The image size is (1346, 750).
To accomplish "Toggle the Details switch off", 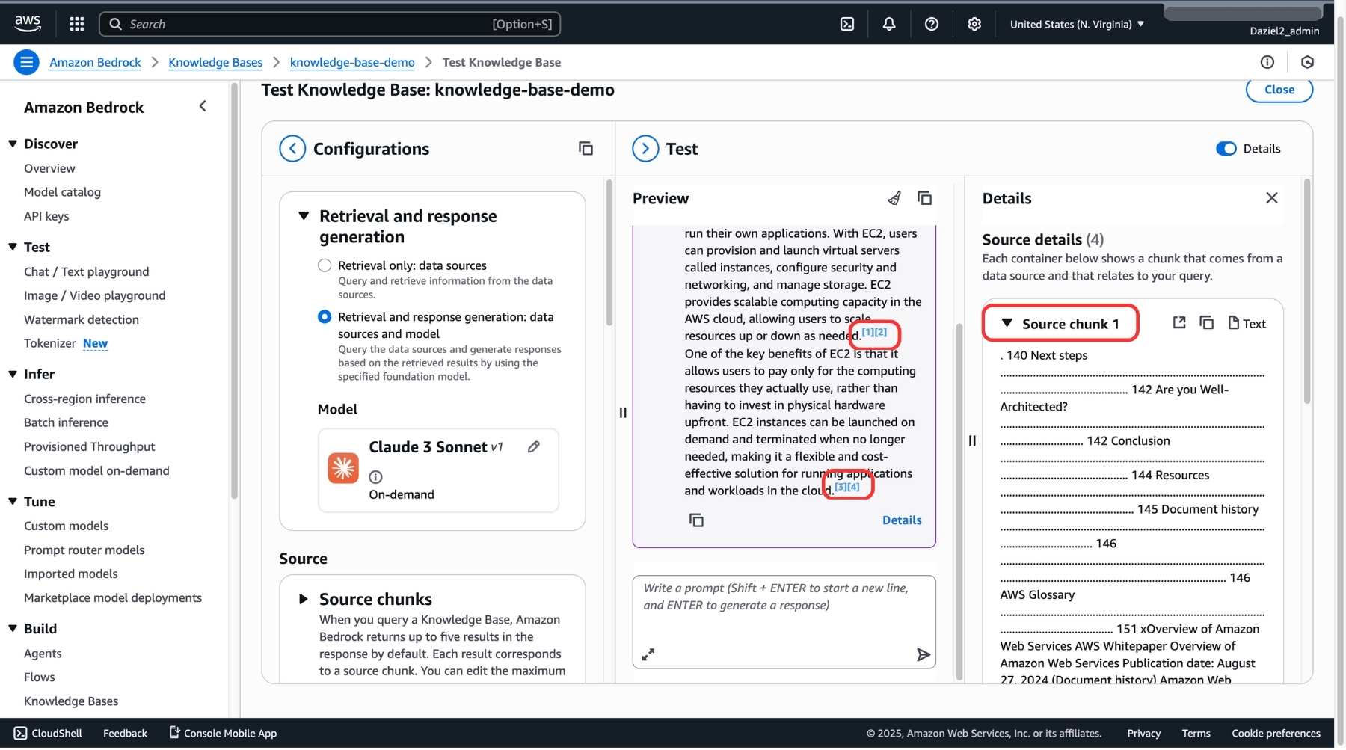I will tap(1226, 149).
